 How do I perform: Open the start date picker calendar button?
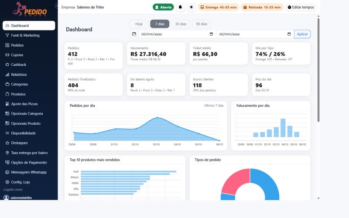point(211,34)
